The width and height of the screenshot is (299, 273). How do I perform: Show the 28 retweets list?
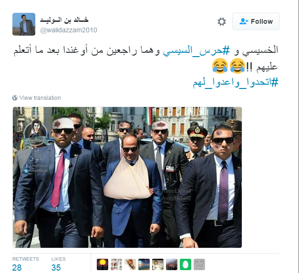click(x=26, y=265)
